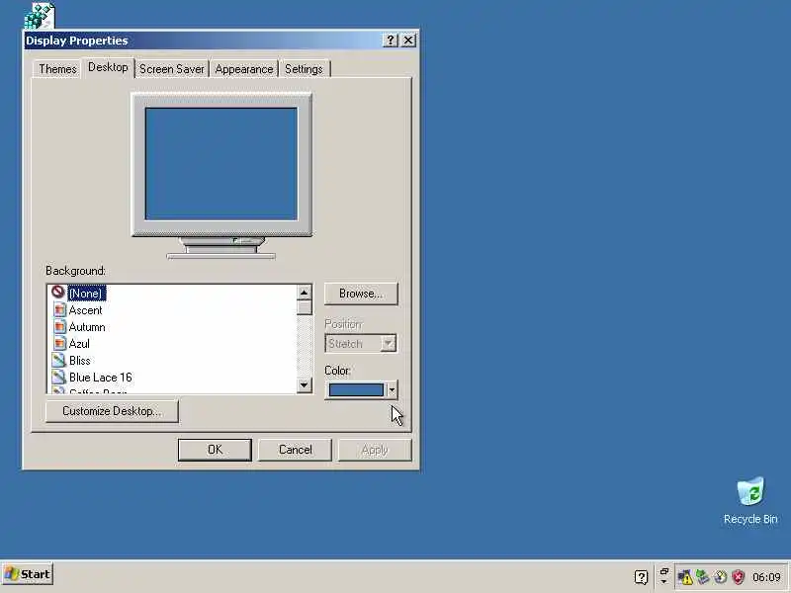791x593 pixels.
Task: Switch to the Desktop tab
Action: pyautogui.click(x=108, y=67)
